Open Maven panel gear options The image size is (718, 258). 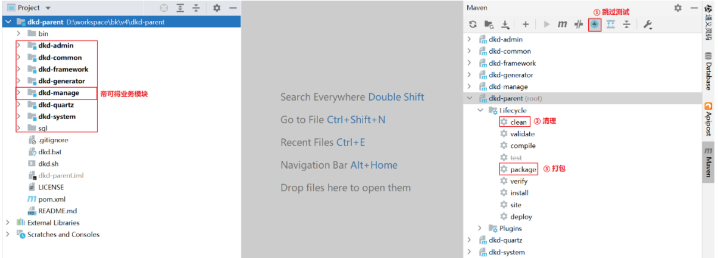pos(678,8)
